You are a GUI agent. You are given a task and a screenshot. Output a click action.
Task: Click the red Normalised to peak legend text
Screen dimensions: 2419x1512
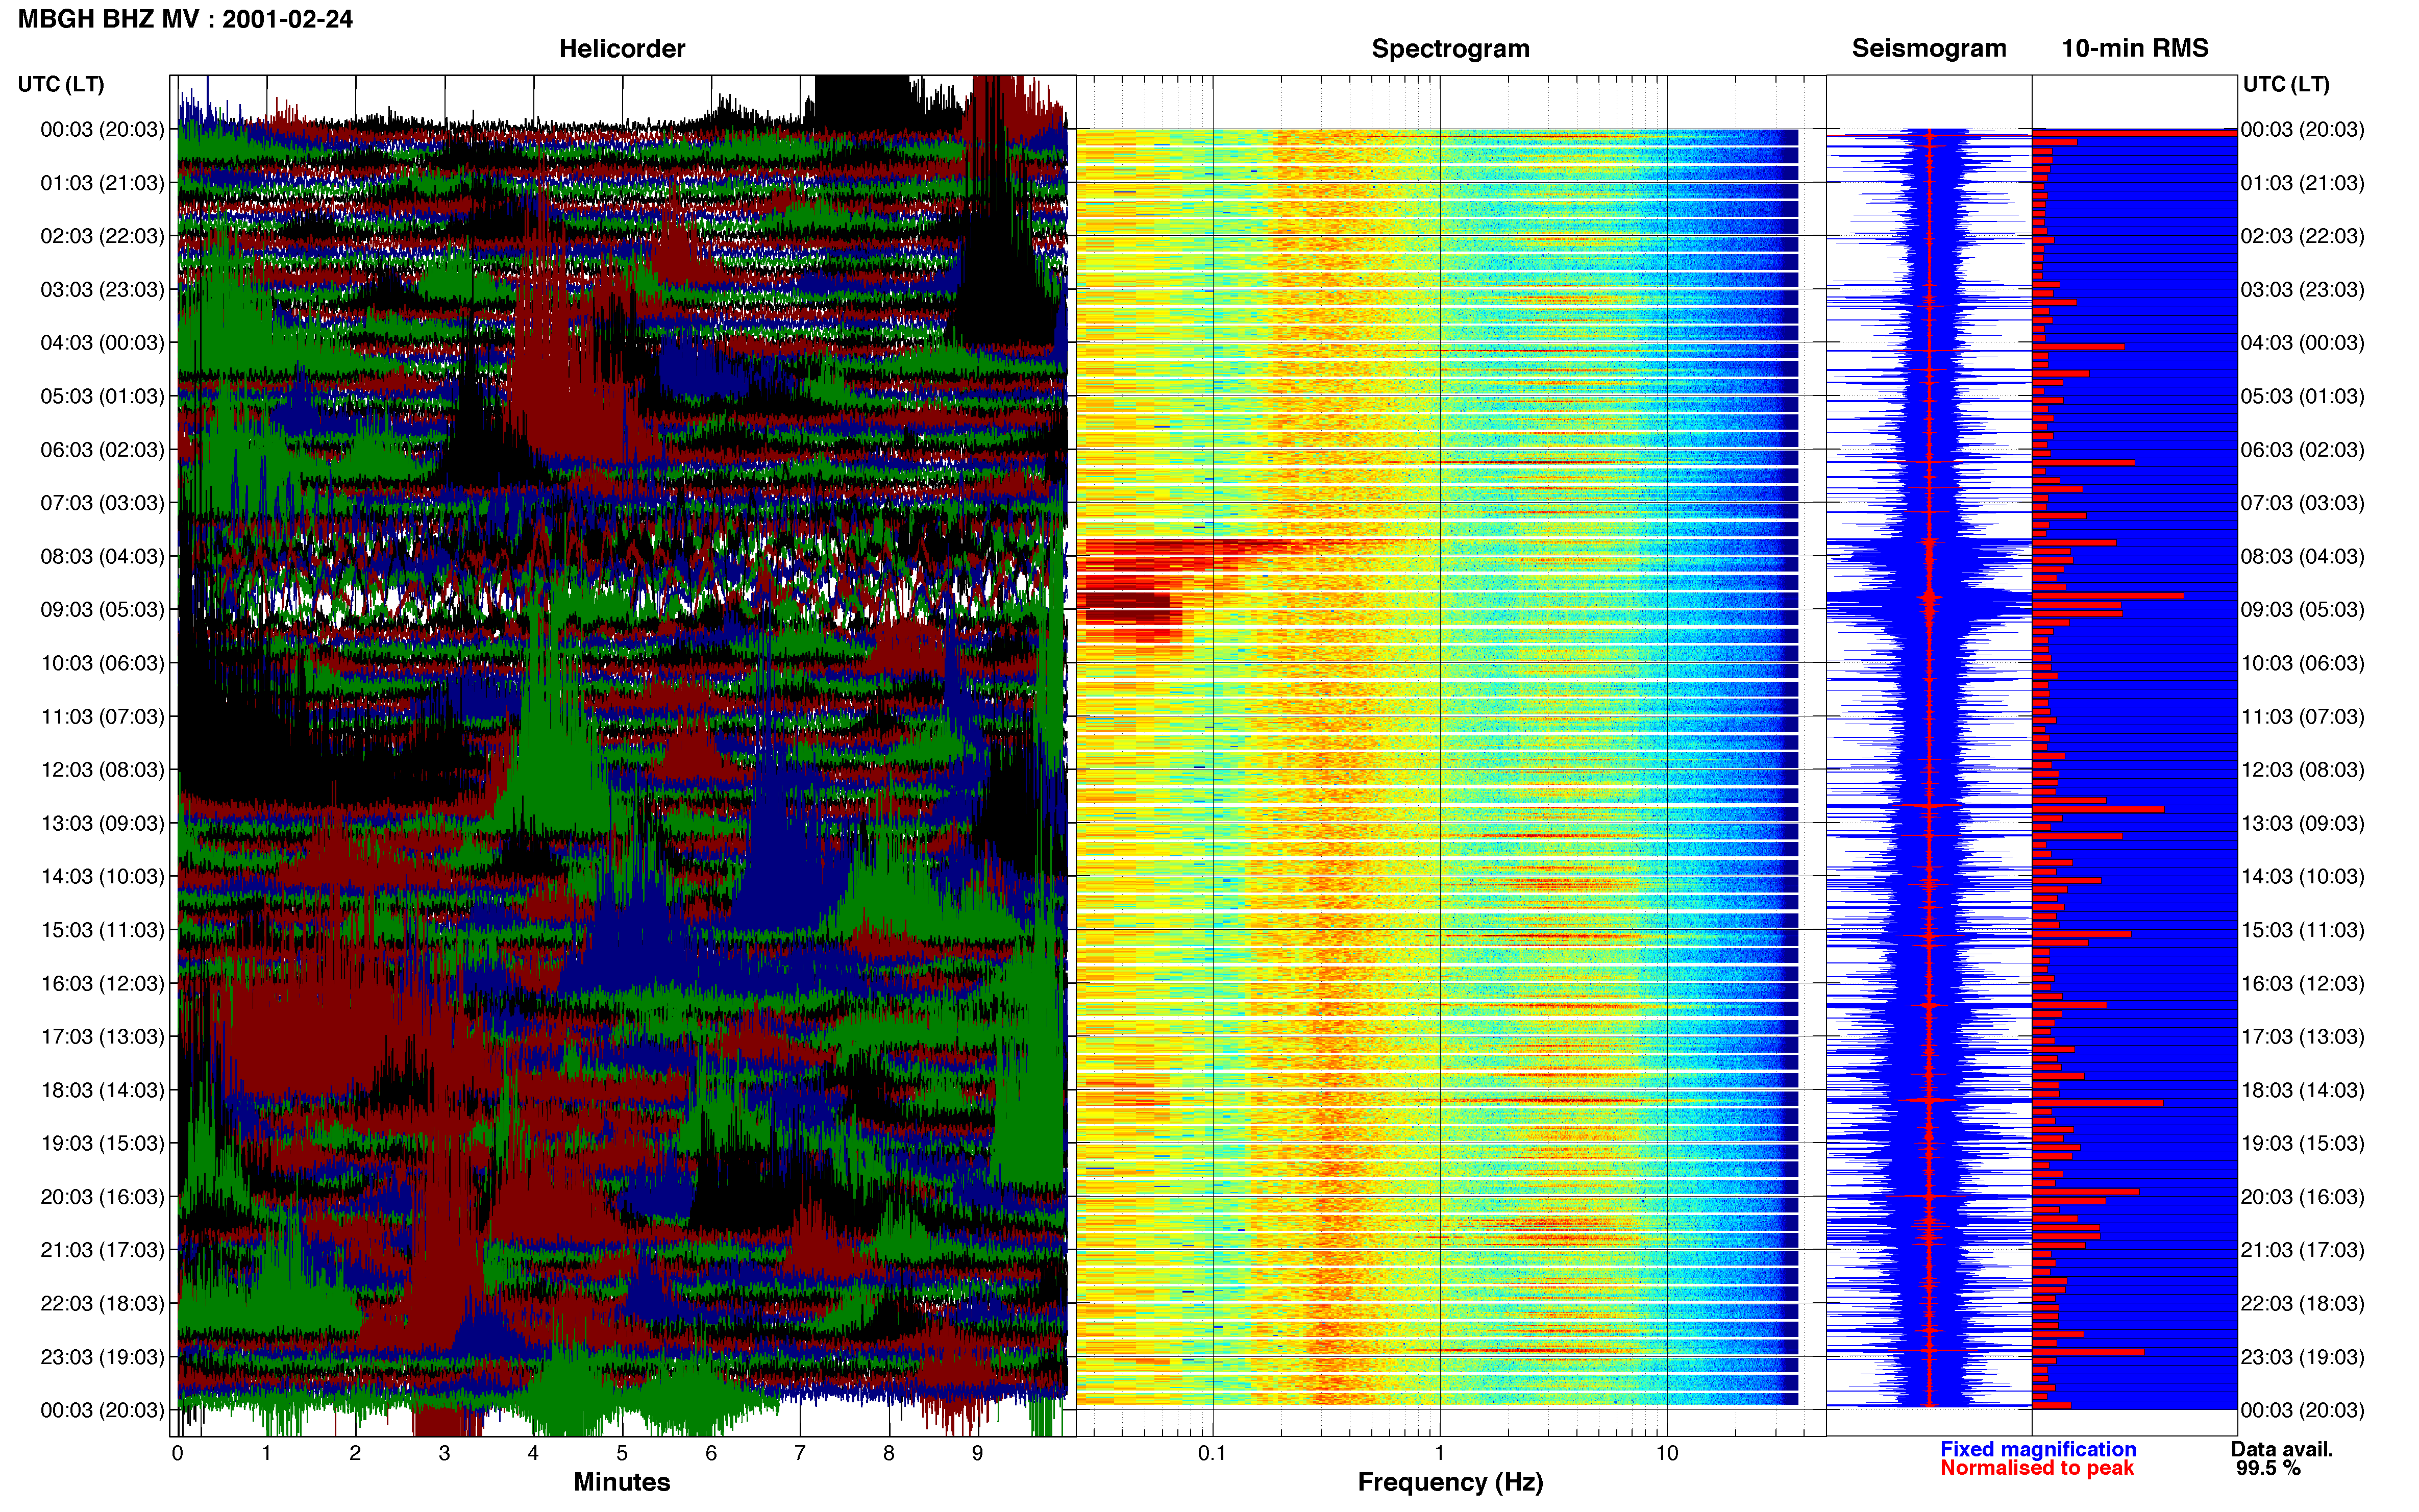(x=2037, y=1468)
